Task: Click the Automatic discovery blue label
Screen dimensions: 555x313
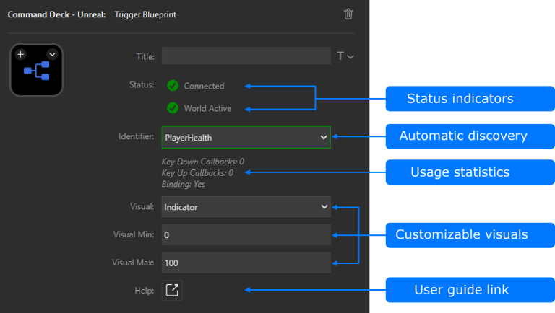Action: pos(463,136)
